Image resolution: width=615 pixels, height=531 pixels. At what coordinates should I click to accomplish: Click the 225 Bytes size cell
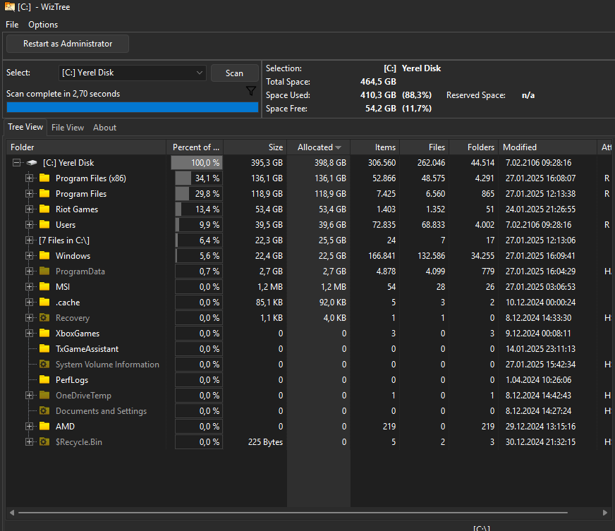point(265,442)
